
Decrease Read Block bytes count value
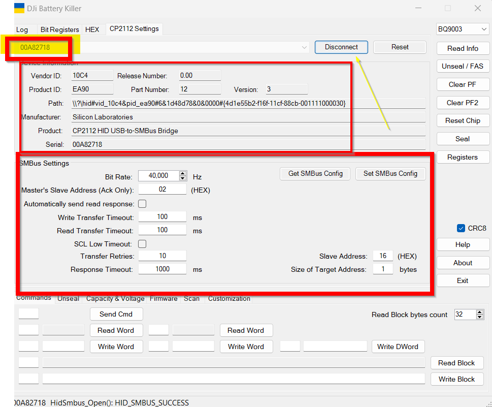click(x=480, y=317)
